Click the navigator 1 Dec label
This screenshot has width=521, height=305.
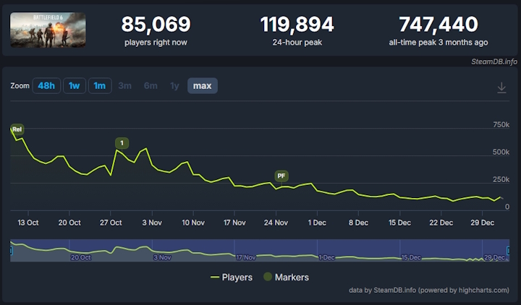326,257
